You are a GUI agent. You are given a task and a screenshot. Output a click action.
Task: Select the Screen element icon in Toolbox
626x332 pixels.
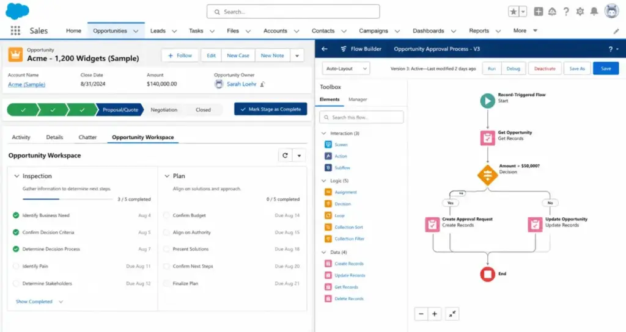point(328,145)
